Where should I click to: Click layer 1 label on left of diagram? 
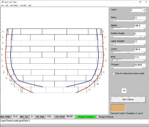(3, 32)
